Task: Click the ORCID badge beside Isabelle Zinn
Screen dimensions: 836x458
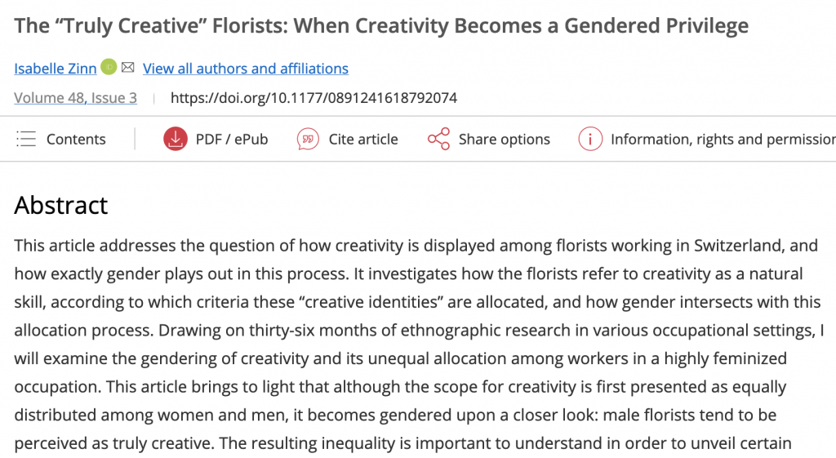Action: pos(109,68)
